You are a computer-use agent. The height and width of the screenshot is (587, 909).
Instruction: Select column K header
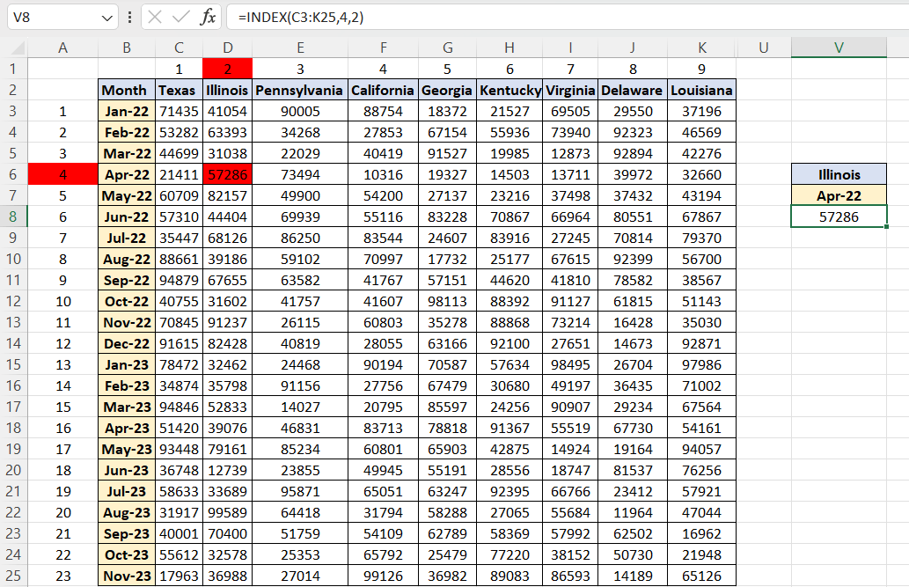[702, 48]
